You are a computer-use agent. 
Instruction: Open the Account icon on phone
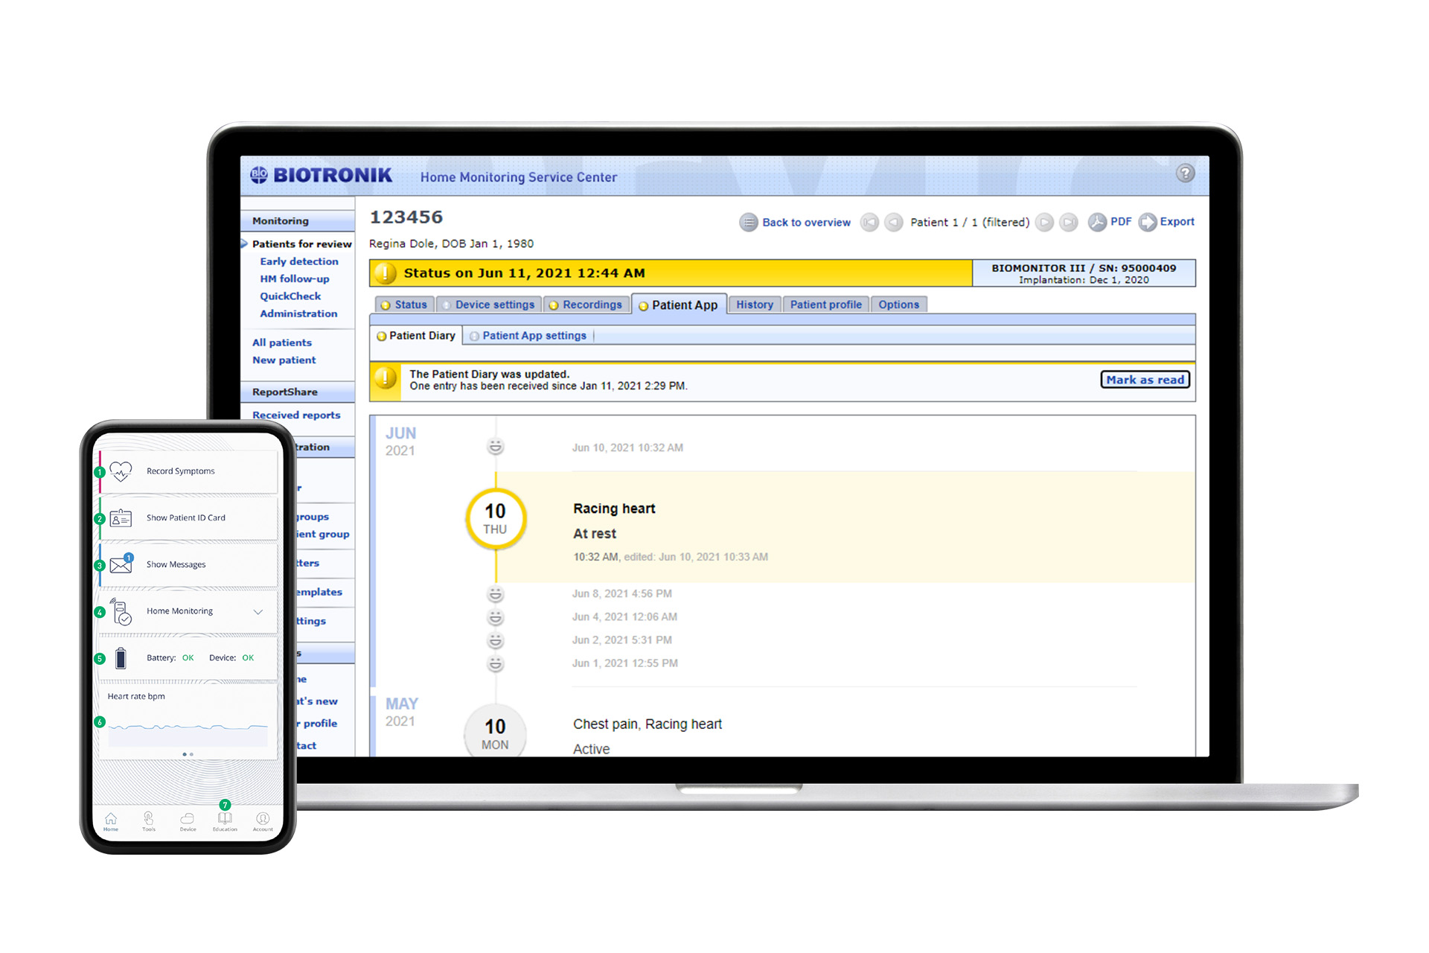262,820
